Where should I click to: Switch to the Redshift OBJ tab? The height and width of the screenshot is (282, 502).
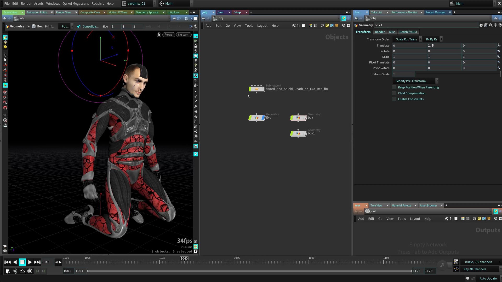coord(408,32)
